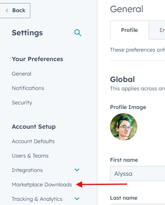Open General preferences in the sidebar
The height and width of the screenshot is (205, 165).
pos(22,74)
